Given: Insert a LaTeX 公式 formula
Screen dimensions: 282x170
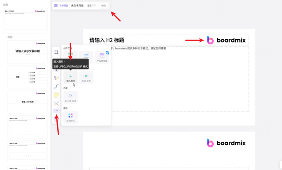Looking at the screenshot, I should [x=70, y=97].
